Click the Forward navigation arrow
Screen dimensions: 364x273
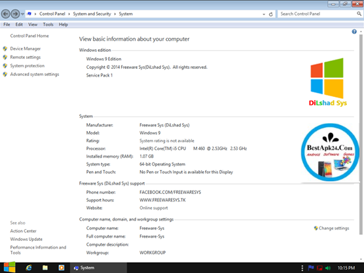point(15,14)
